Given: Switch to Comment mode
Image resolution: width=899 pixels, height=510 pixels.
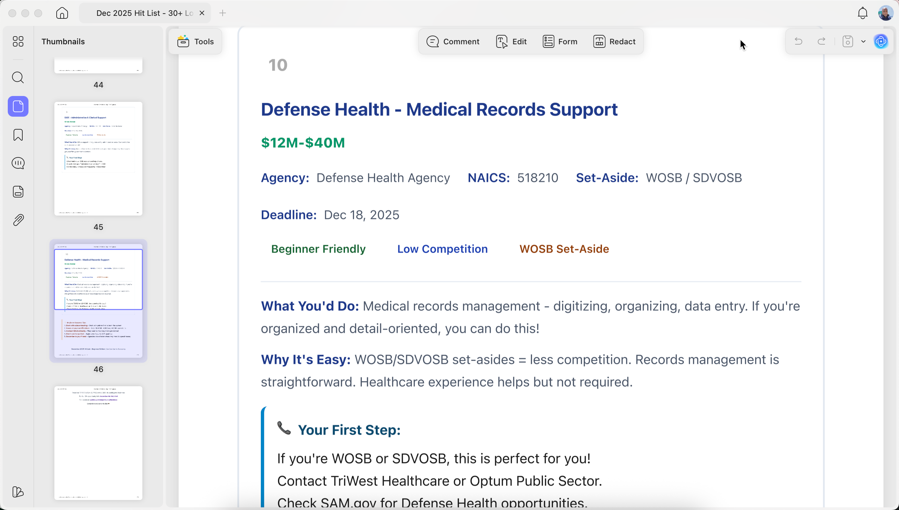Looking at the screenshot, I should [453, 42].
